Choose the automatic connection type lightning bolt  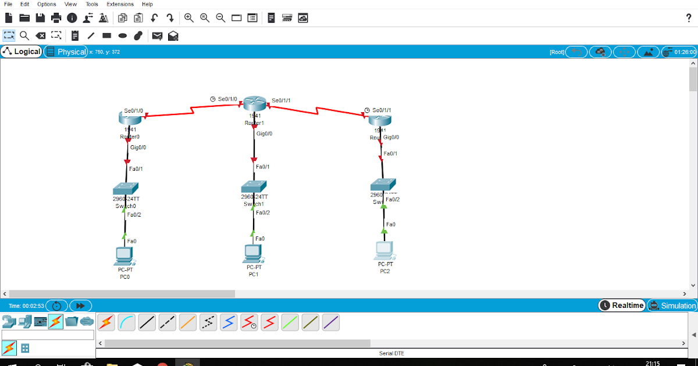106,322
